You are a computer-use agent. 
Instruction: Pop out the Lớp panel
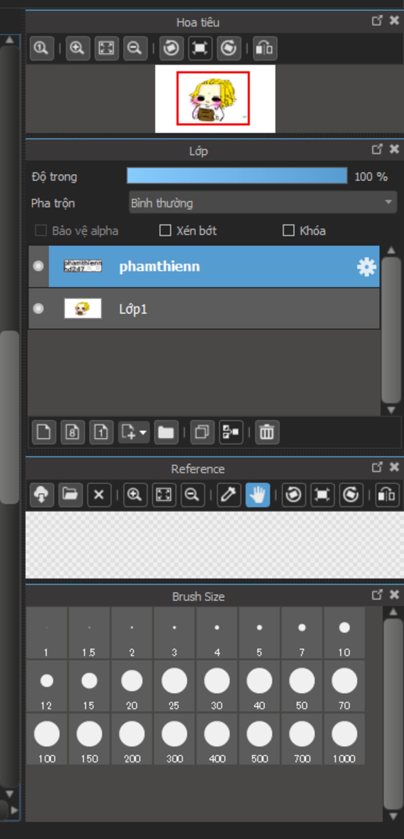[x=377, y=149]
